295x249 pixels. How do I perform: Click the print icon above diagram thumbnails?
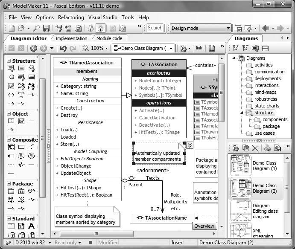267,148
